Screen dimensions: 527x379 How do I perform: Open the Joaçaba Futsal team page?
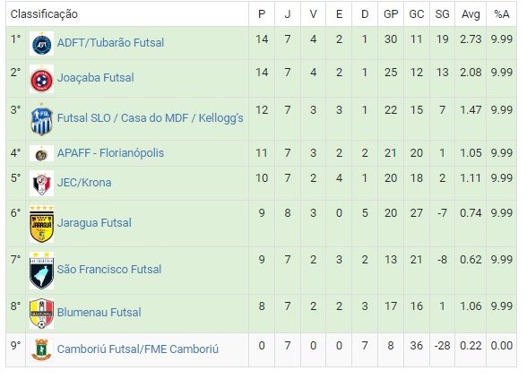coord(95,78)
